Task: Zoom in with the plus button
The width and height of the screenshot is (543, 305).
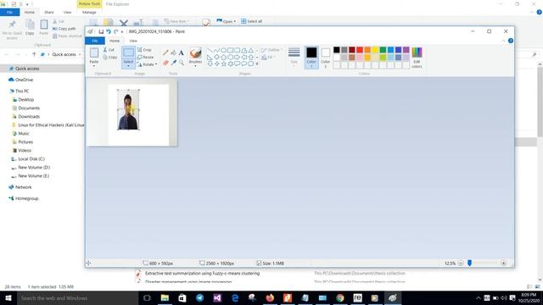Action: pyautogui.click(x=503, y=263)
